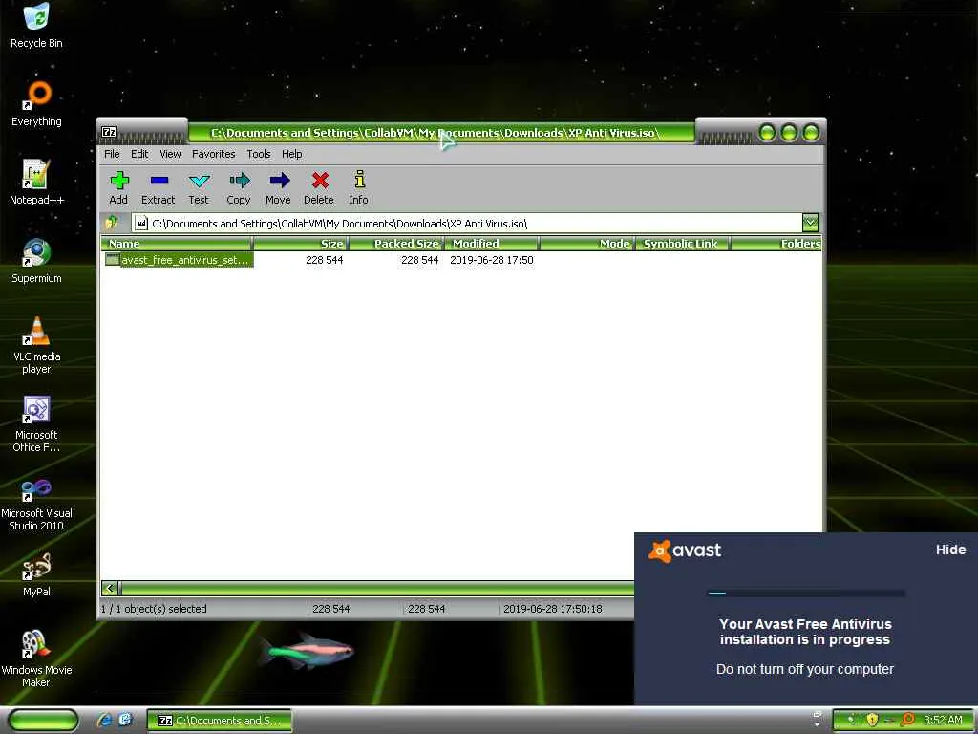
Task: Expand the address bar path dropdown
Action: (x=810, y=222)
